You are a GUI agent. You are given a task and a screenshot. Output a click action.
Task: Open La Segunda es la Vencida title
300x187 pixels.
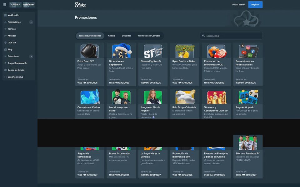tap(150, 155)
